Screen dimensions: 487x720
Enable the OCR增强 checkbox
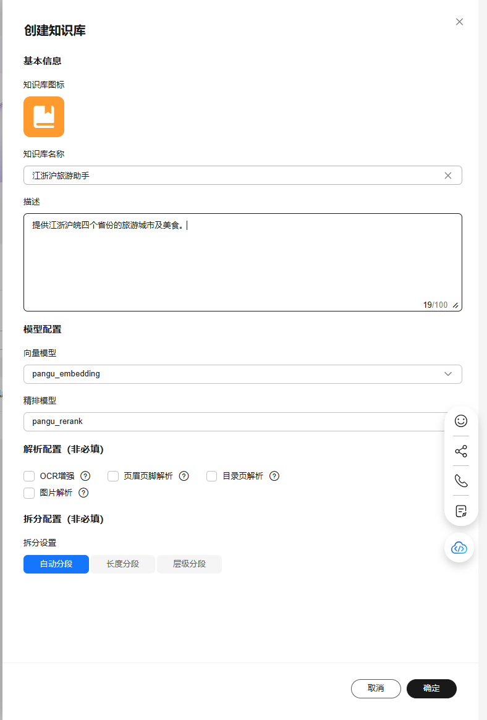pyautogui.click(x=29, y=476)
